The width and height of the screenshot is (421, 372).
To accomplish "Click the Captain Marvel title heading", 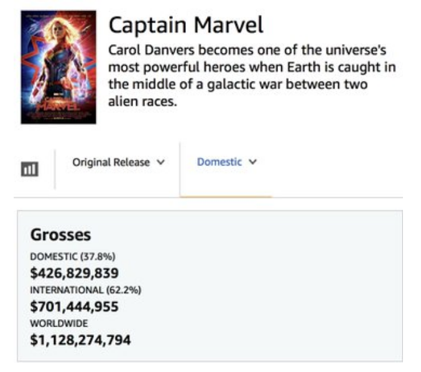I will click(186, 25).
